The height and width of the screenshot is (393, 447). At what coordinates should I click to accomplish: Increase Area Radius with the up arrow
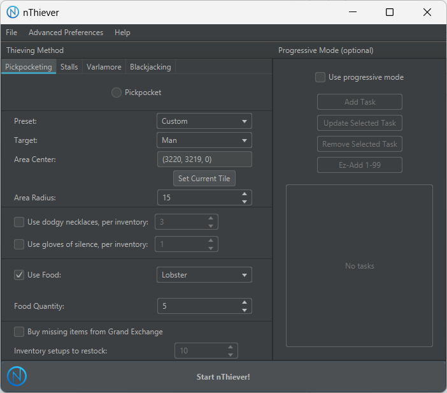click(x=245, y=194)
